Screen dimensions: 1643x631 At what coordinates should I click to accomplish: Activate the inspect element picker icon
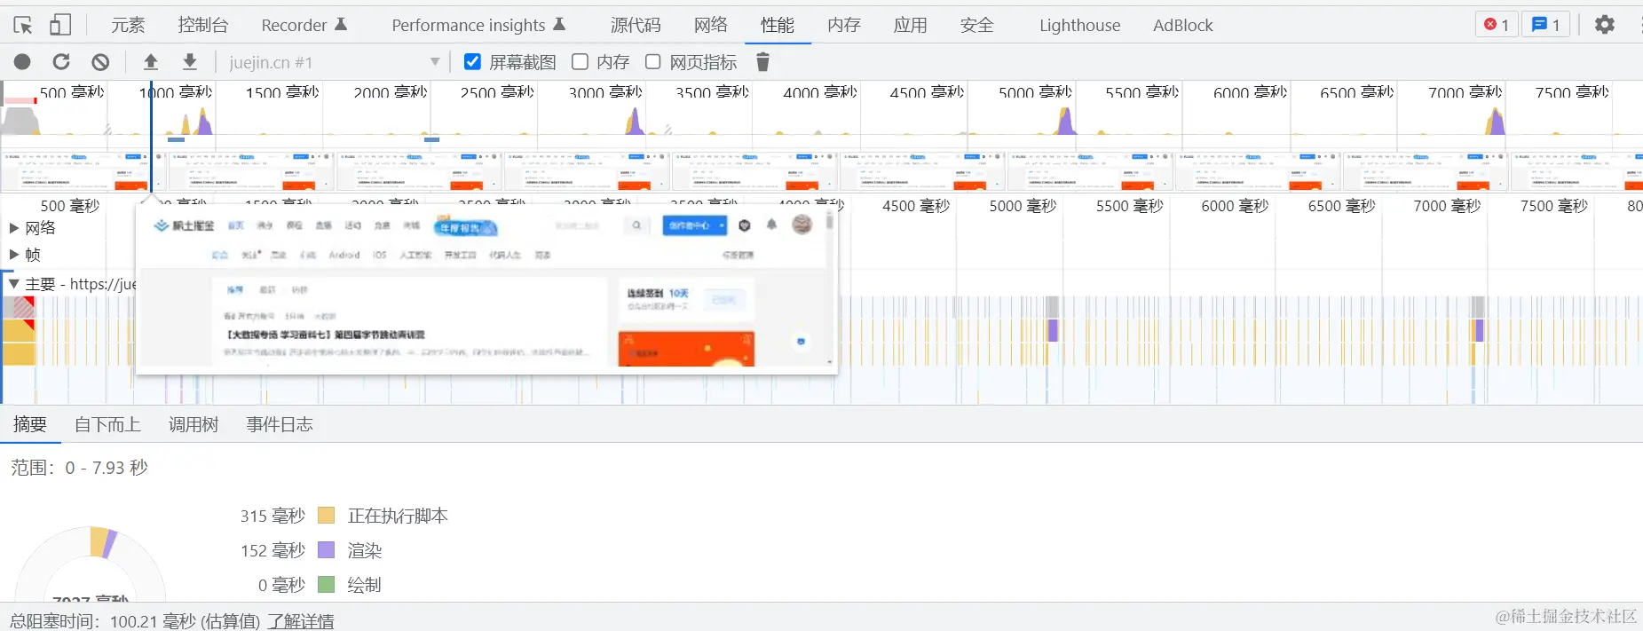[23, 25]
